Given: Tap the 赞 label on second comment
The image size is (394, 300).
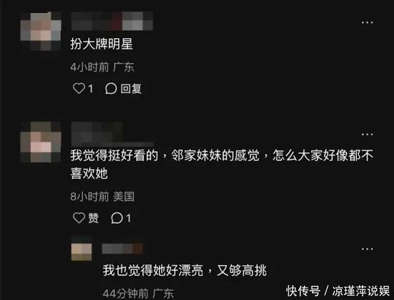Looking at the screenshot, I should click(93, 218).
